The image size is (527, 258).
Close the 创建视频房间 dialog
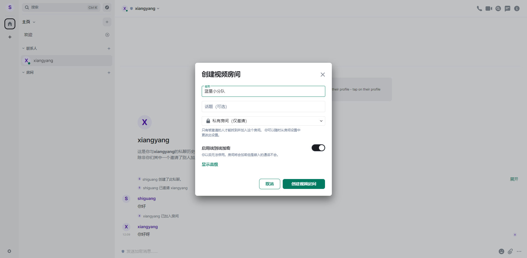323,75
